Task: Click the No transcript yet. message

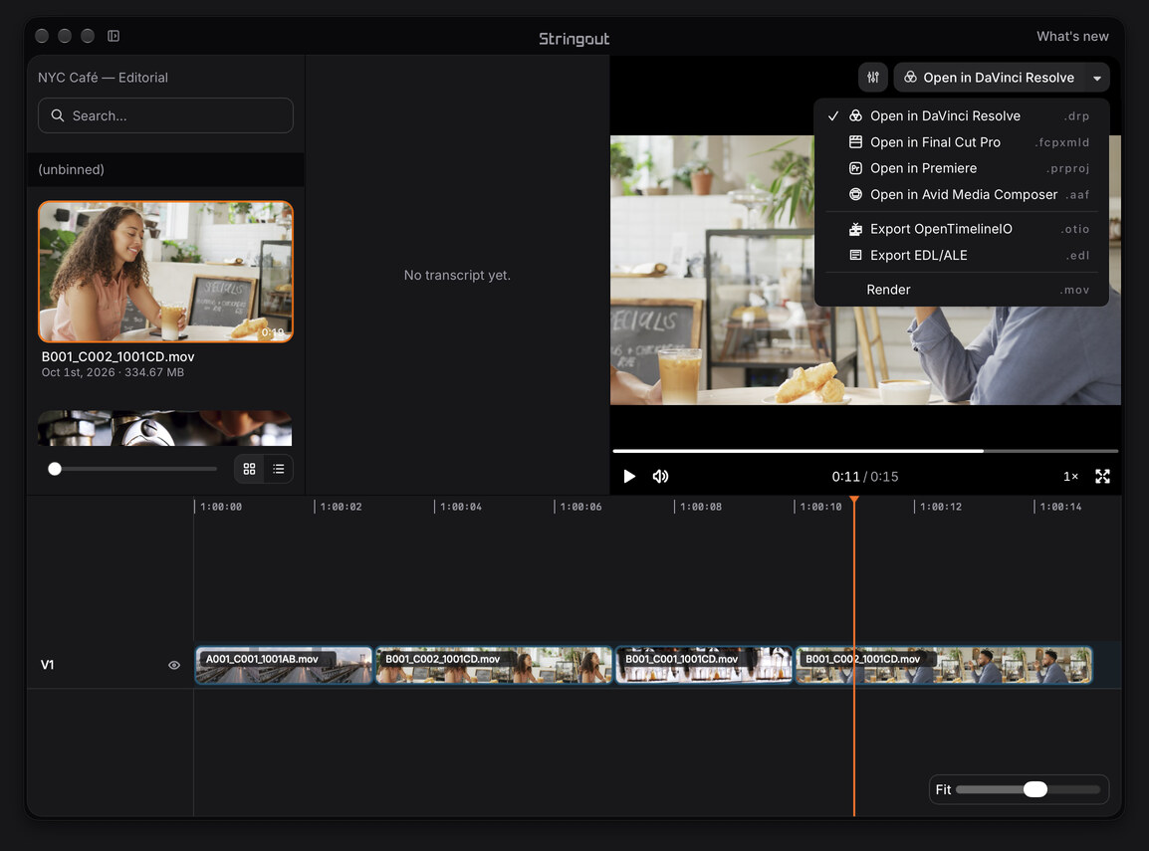Action: click(457, 276)
